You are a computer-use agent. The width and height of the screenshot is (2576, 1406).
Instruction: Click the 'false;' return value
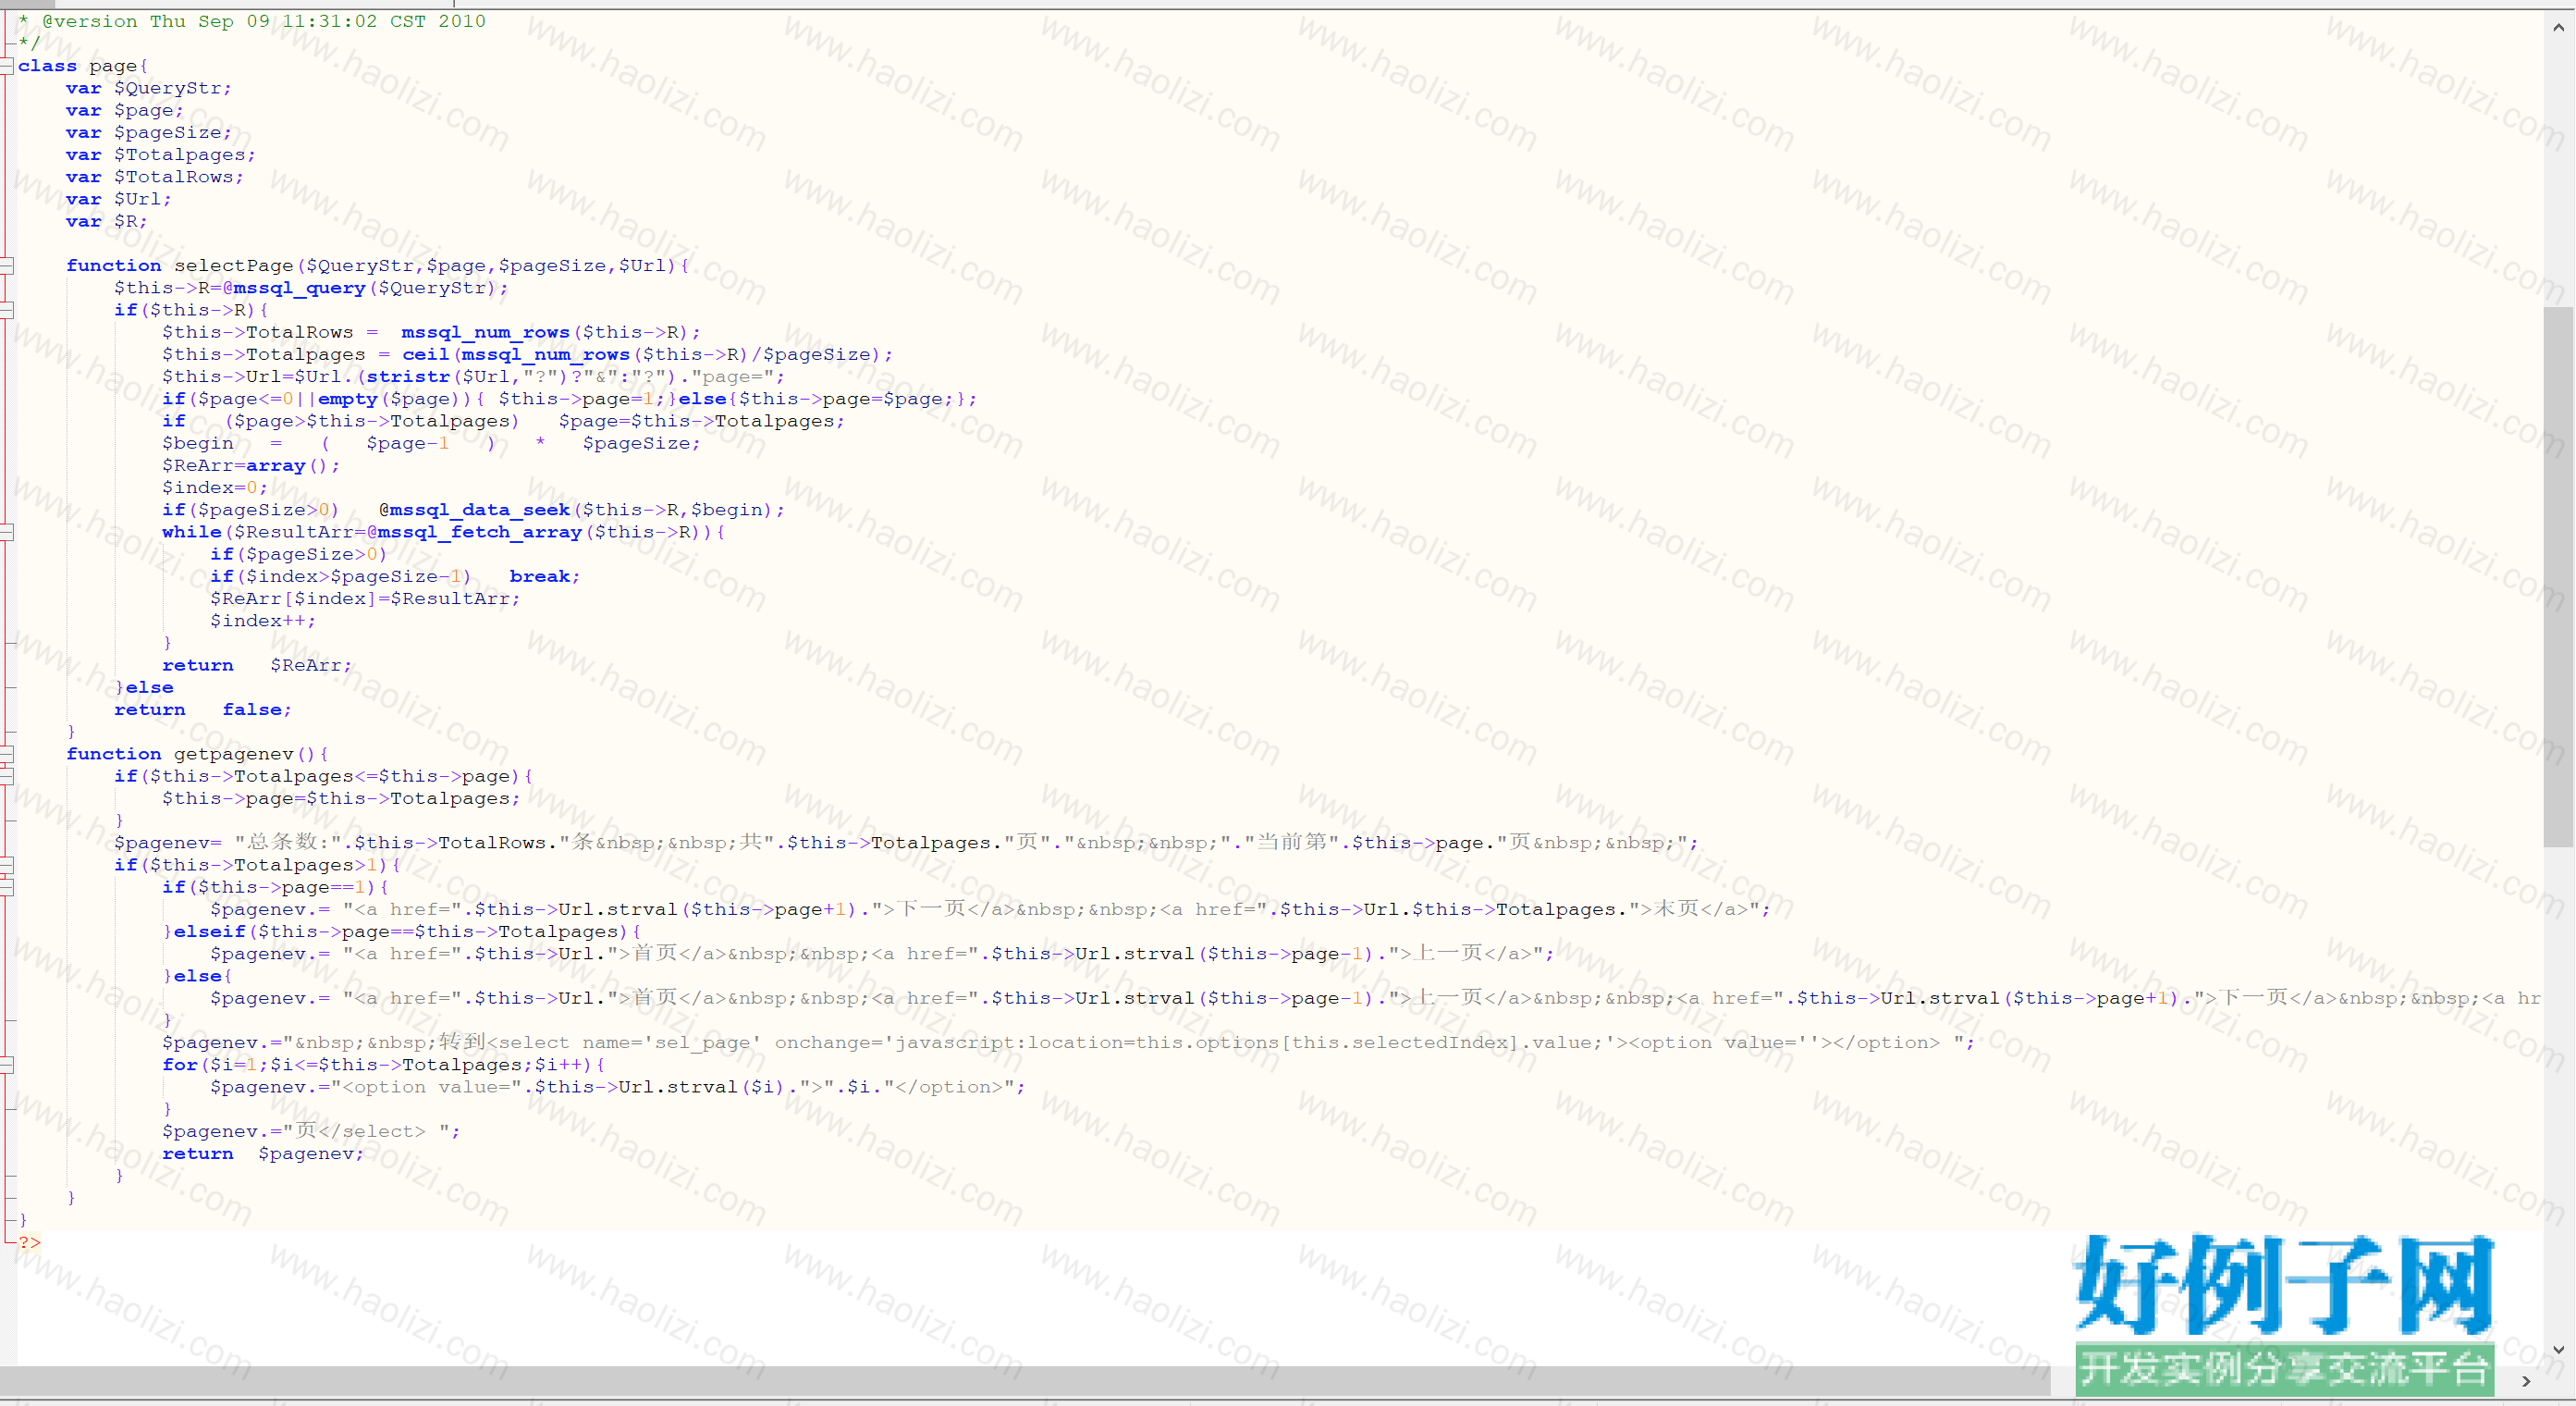coord(257,709)
